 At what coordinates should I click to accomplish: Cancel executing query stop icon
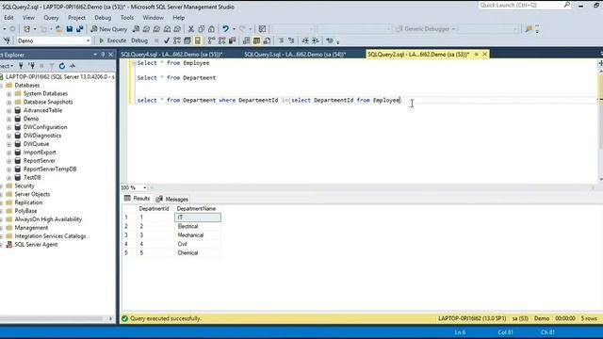pos(156,40)
